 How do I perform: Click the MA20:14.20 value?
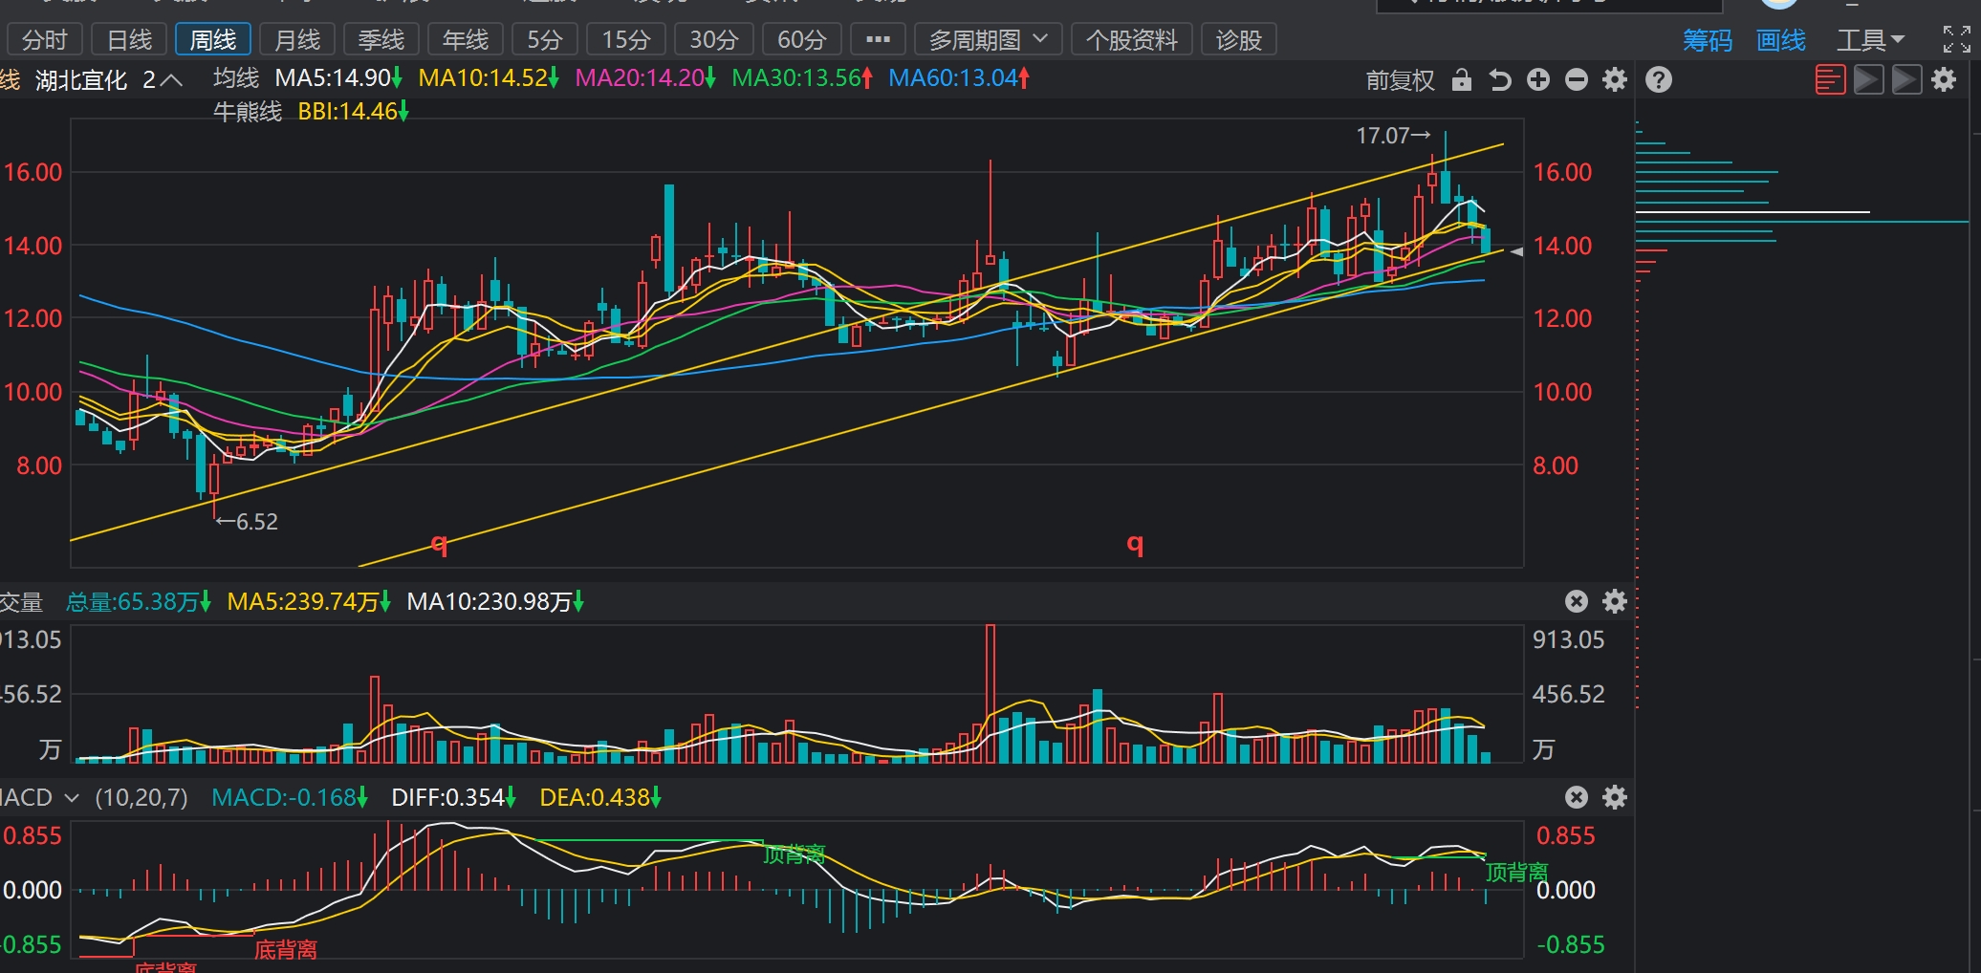pyautogui.click(x=645, y=78)
